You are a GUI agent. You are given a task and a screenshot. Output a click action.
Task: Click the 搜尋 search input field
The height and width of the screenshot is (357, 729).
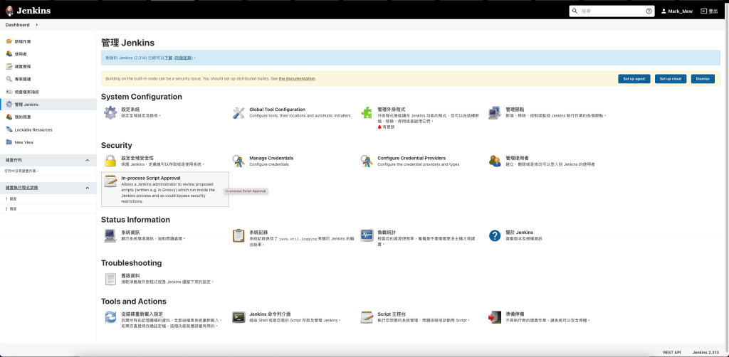[x=612, y=11]
